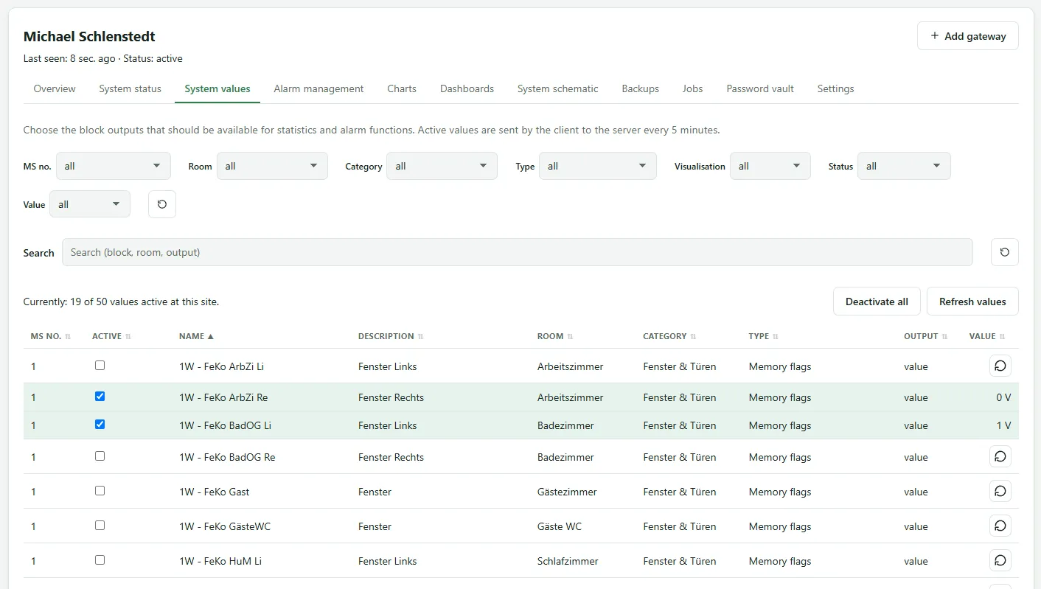Expand the Type filter dropdown

coord(598,166)
